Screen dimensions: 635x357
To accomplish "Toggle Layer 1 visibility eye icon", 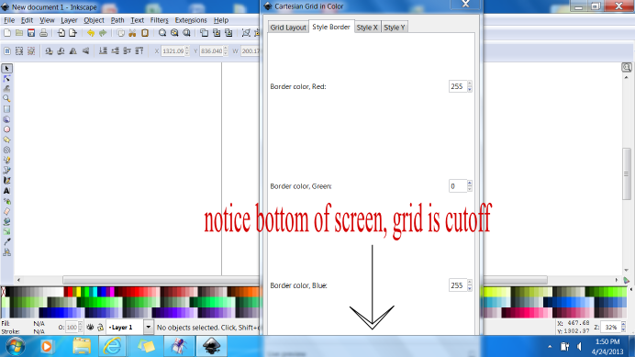I will pyautogui.click(x=90, y=327).
